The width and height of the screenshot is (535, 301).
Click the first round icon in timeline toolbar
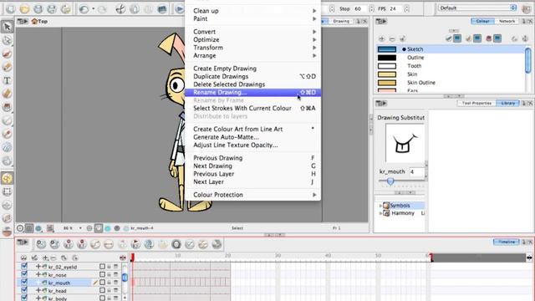click(x=41, y=244)
